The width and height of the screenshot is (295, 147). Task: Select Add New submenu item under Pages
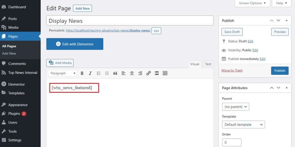coord(9,54)
